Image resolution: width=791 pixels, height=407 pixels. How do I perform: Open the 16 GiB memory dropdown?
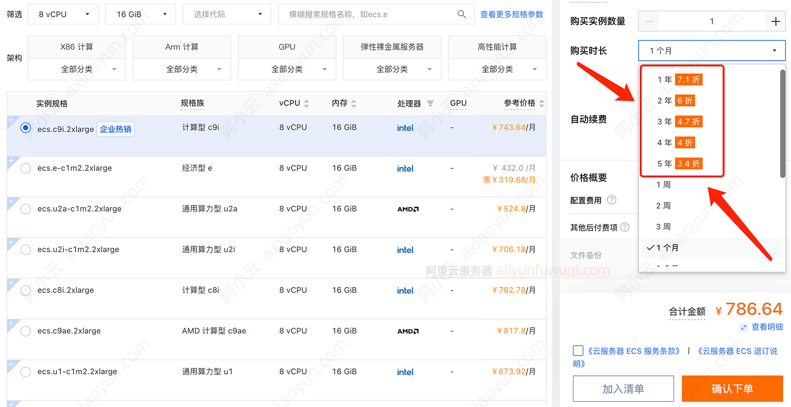tap(141, 14)
